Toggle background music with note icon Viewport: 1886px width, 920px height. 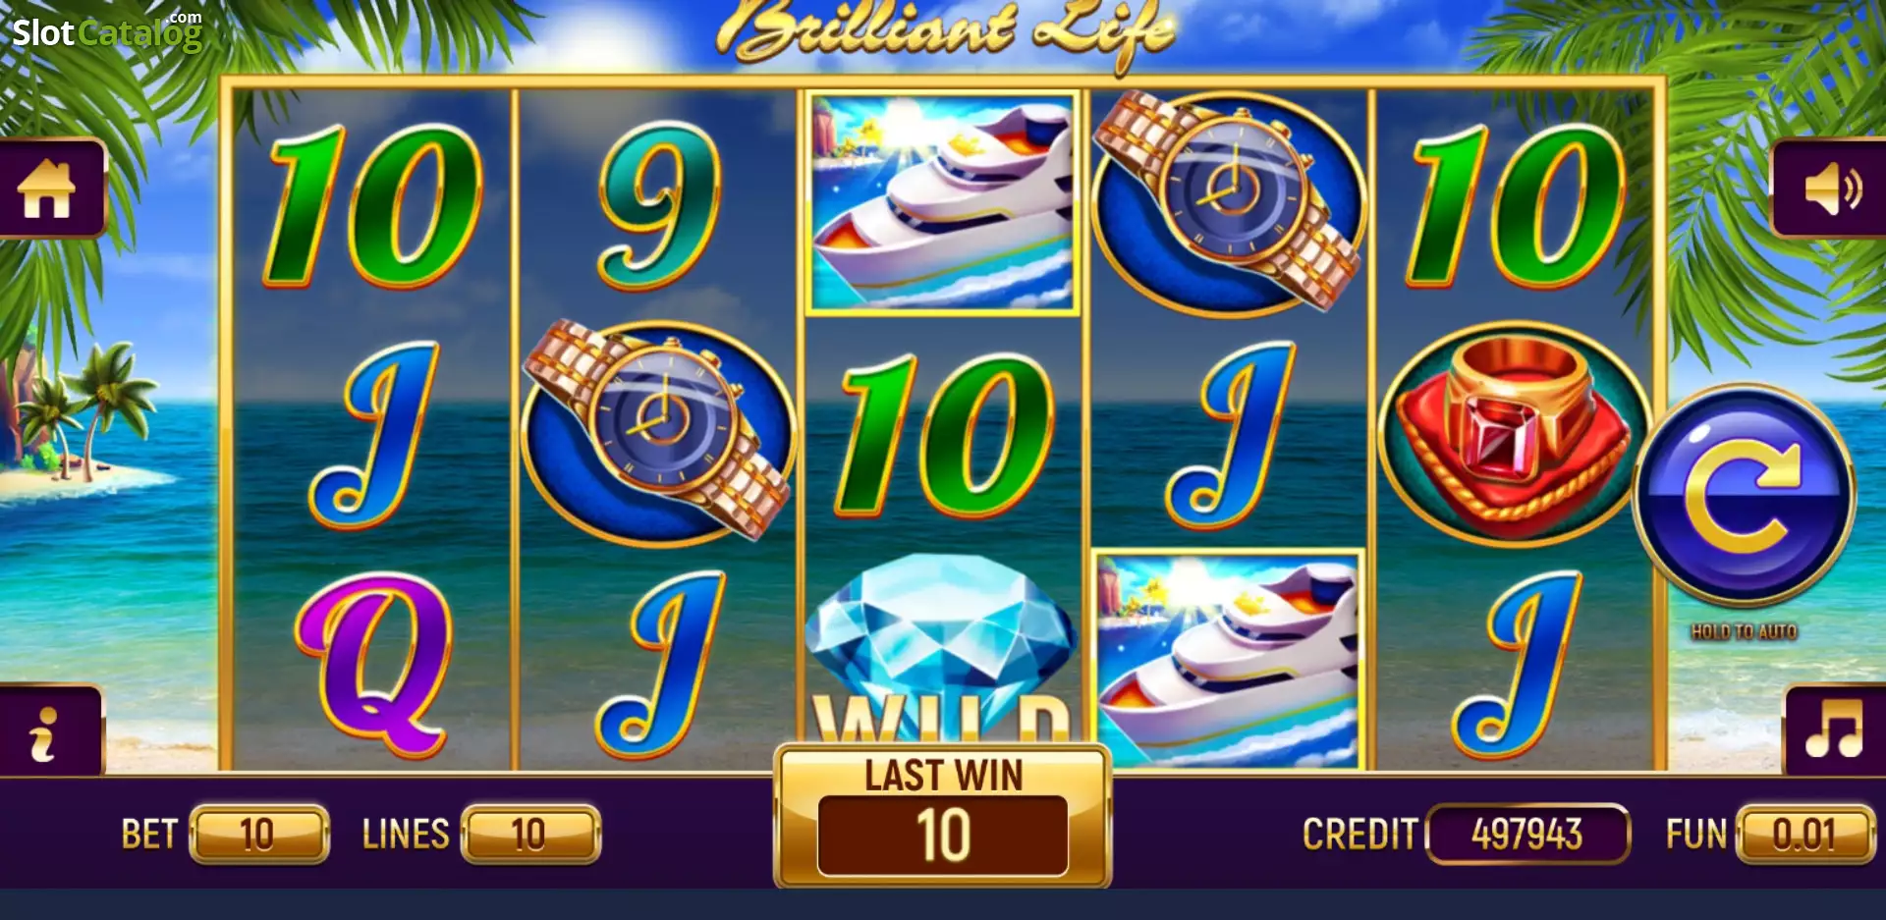pos(1834,731)
